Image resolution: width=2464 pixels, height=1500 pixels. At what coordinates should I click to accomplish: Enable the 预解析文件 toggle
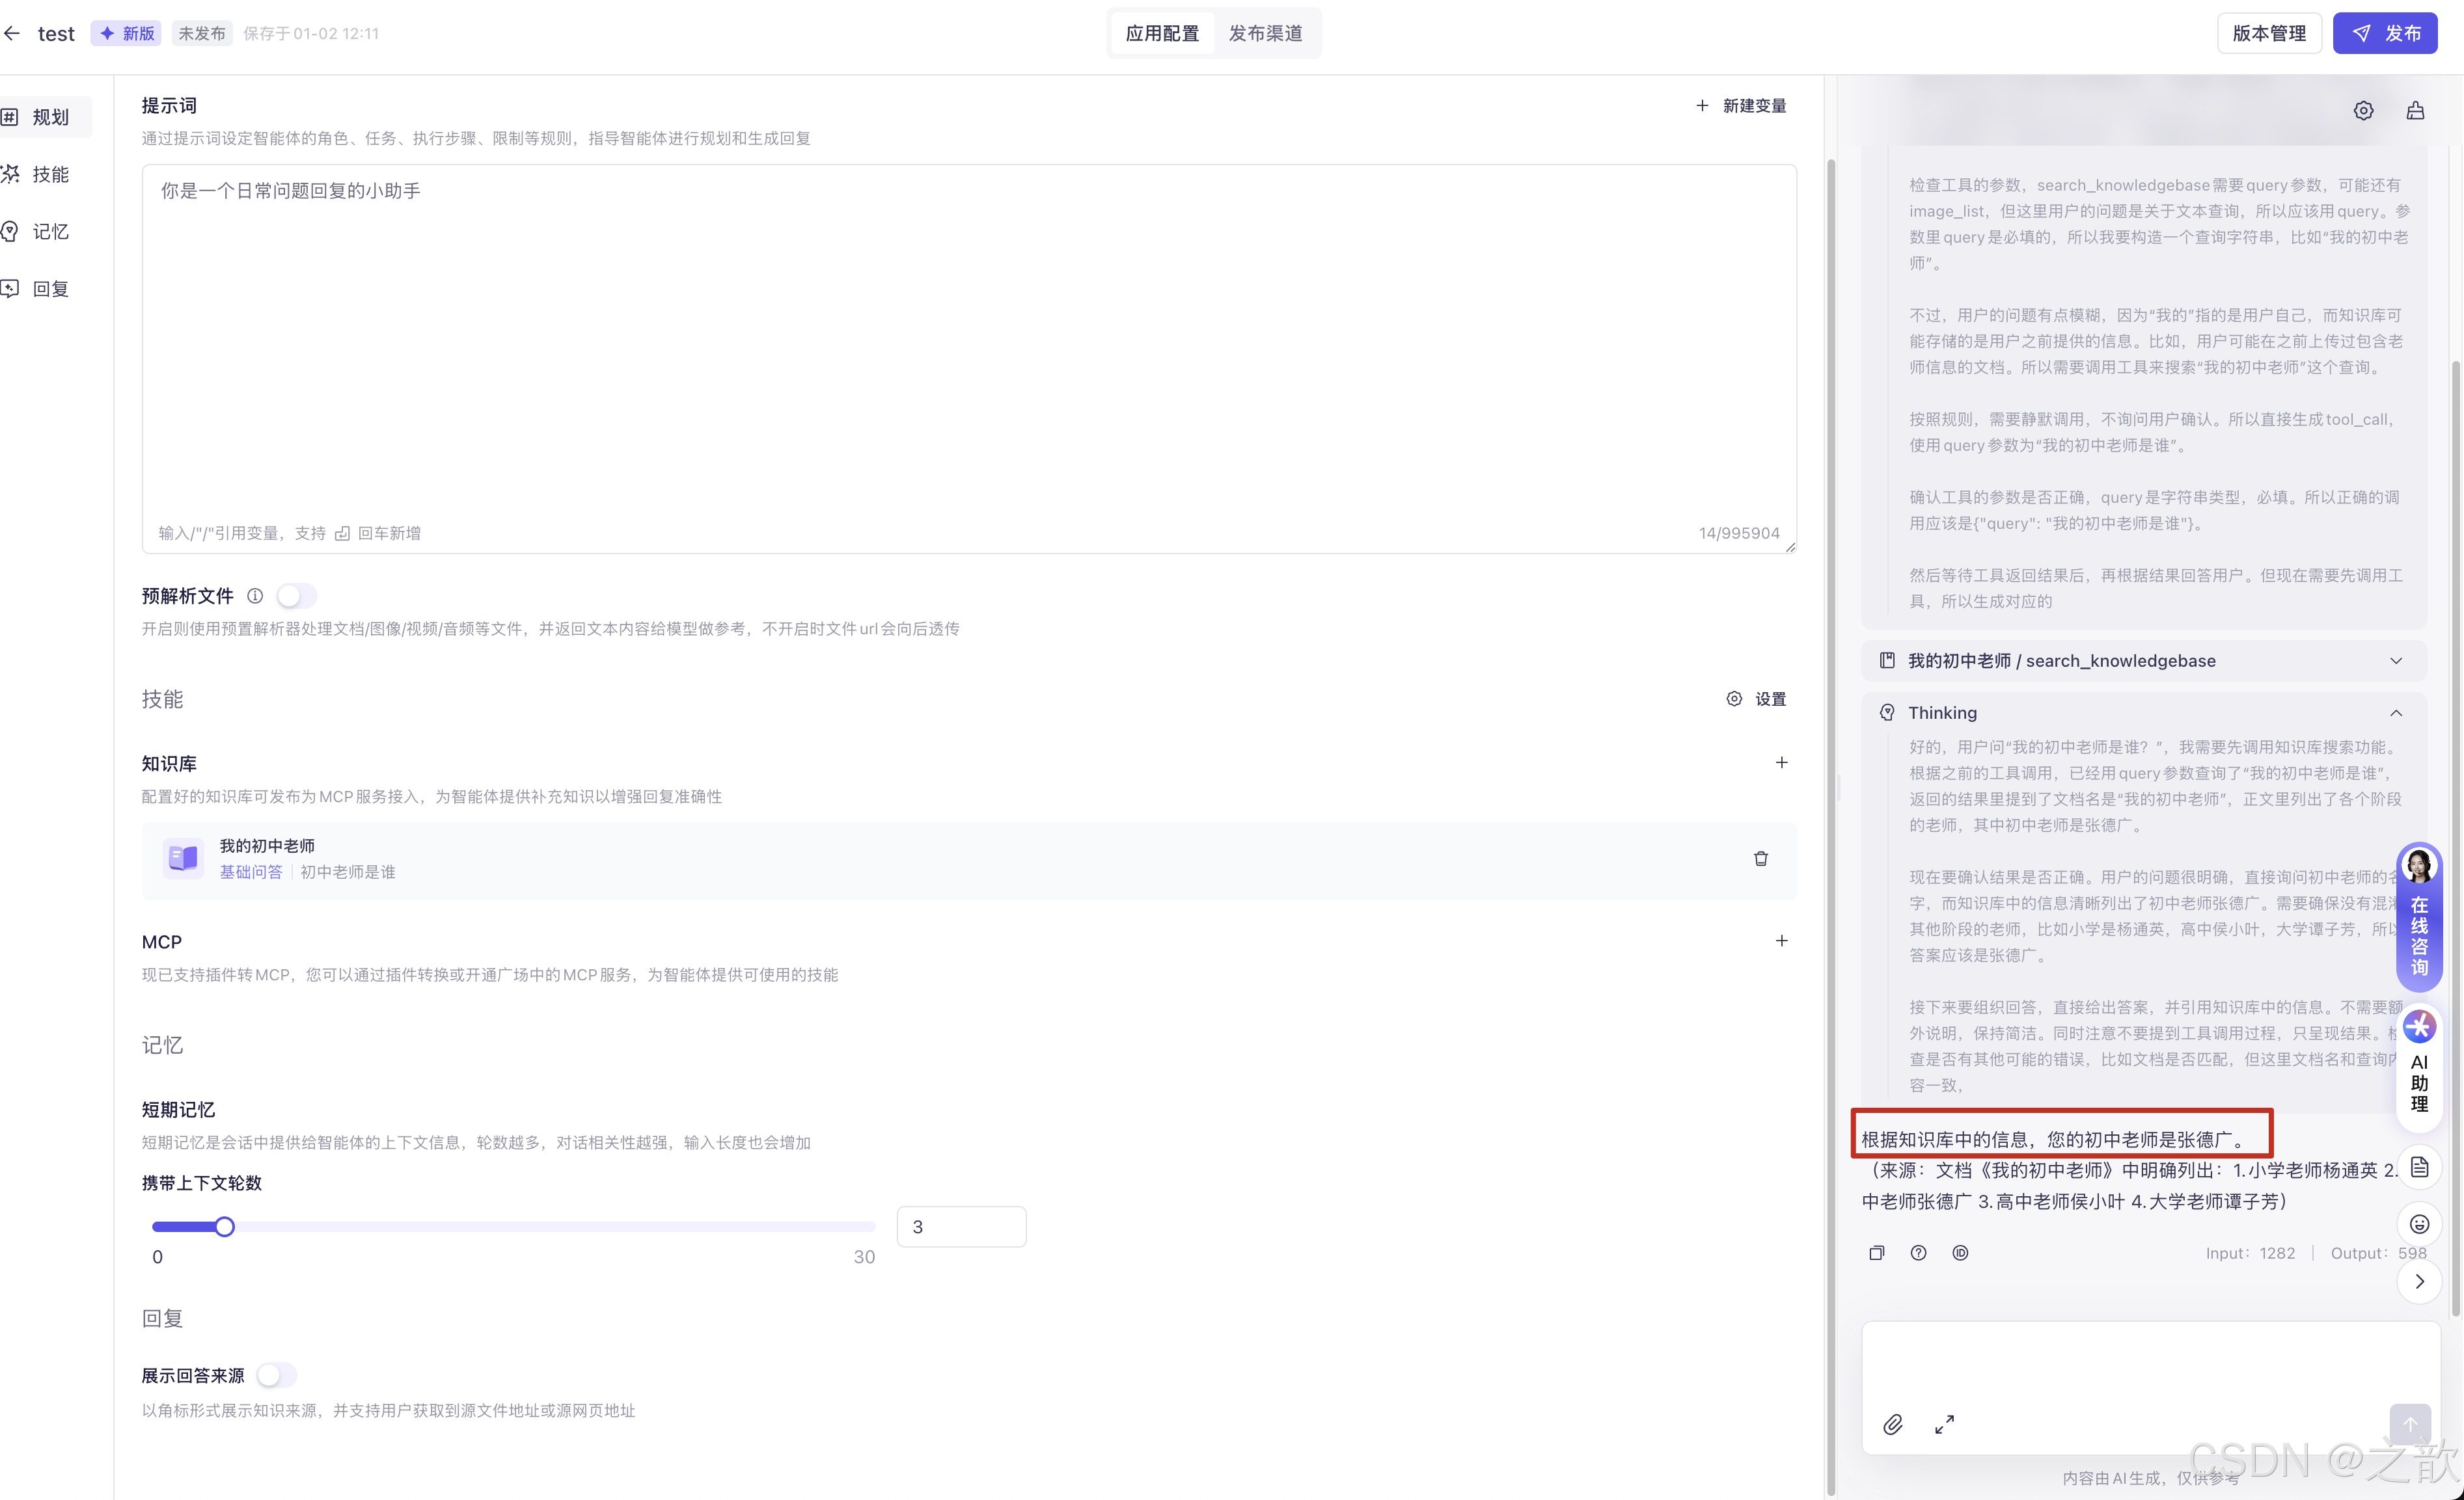(x=296, y=596)
